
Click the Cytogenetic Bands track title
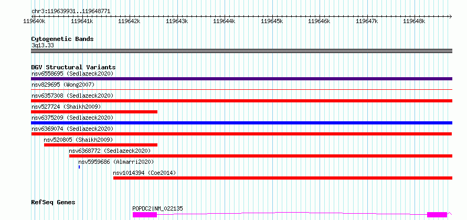click(62, 39)
